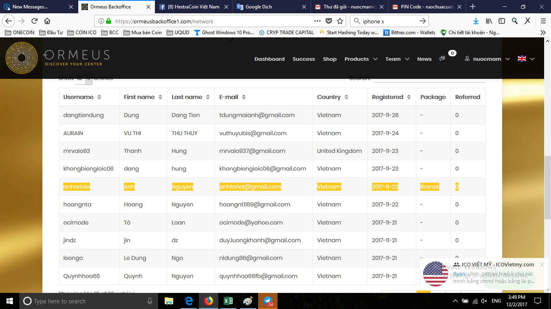Image resolution: width=551 pixels, height=309 pixels.
Task: Open Paint from the taskbar
Action: pyautogui.click(x=248, y=301)
